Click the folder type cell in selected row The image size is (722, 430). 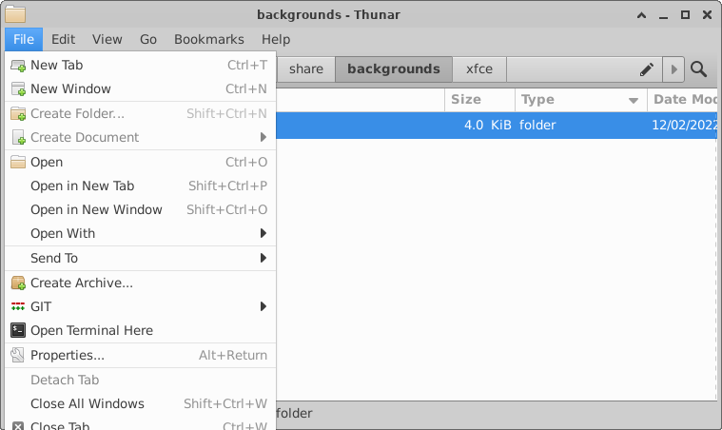tap(537, 126)
